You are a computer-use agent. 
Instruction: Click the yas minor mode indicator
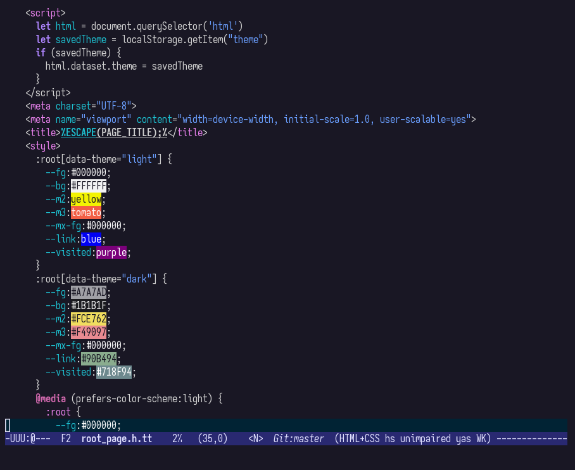463,439
